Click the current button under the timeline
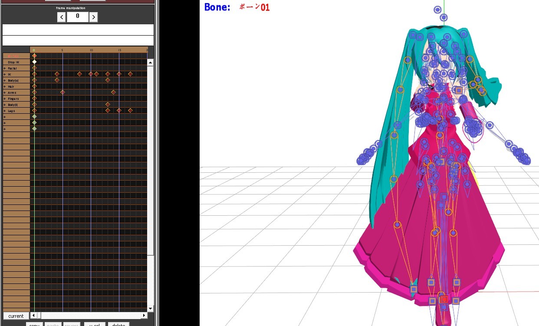The image size is (539, 326). [16, 316]
